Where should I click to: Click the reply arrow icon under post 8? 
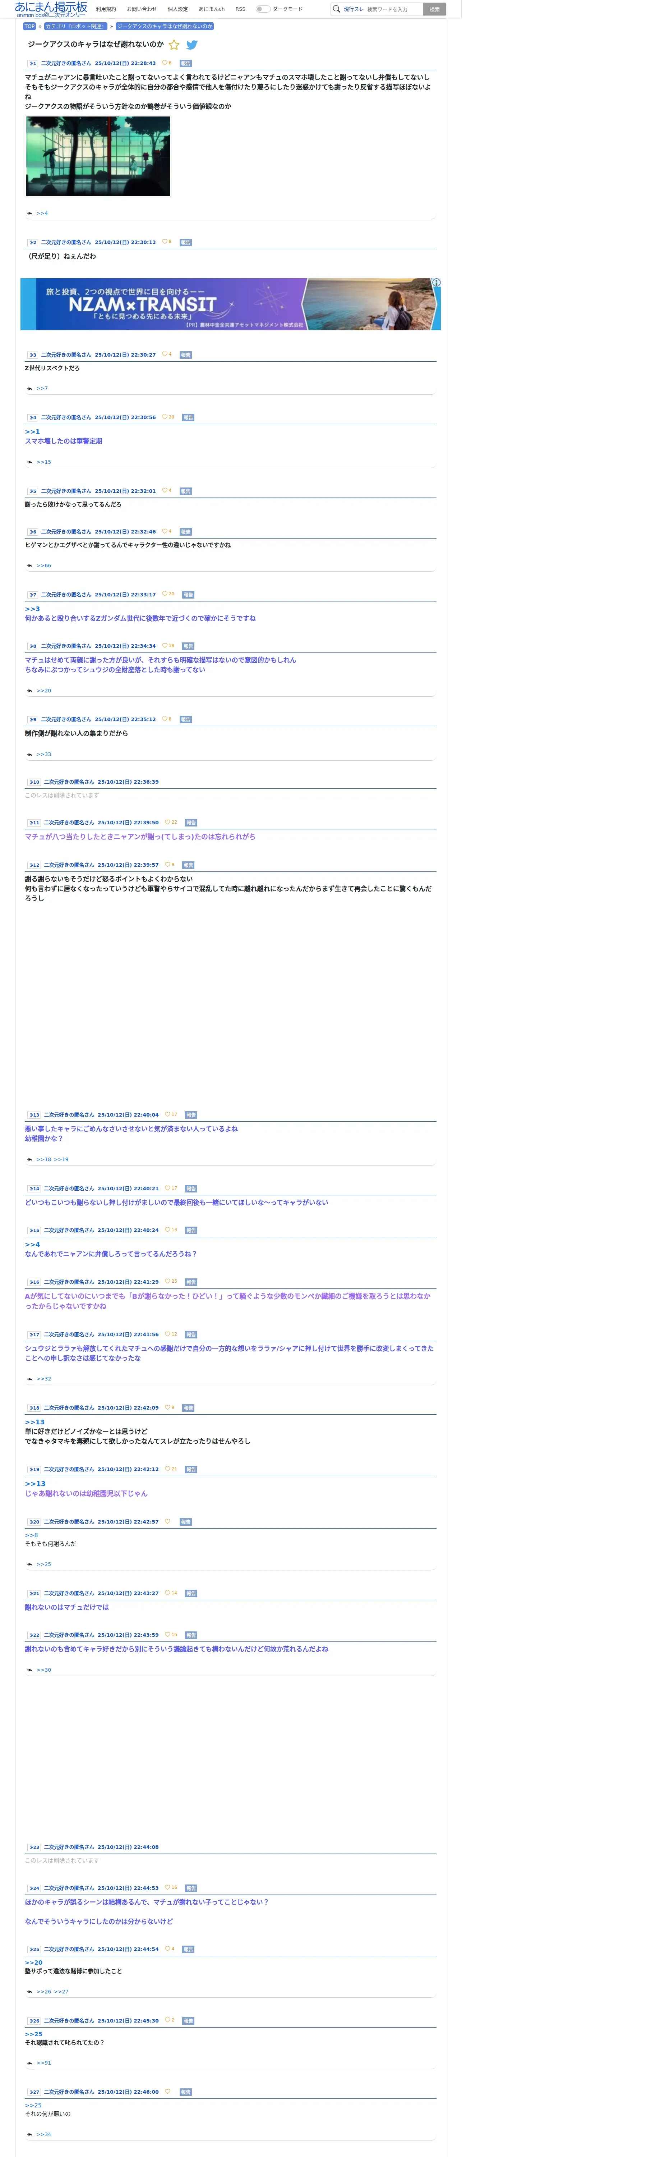point(30,691)
